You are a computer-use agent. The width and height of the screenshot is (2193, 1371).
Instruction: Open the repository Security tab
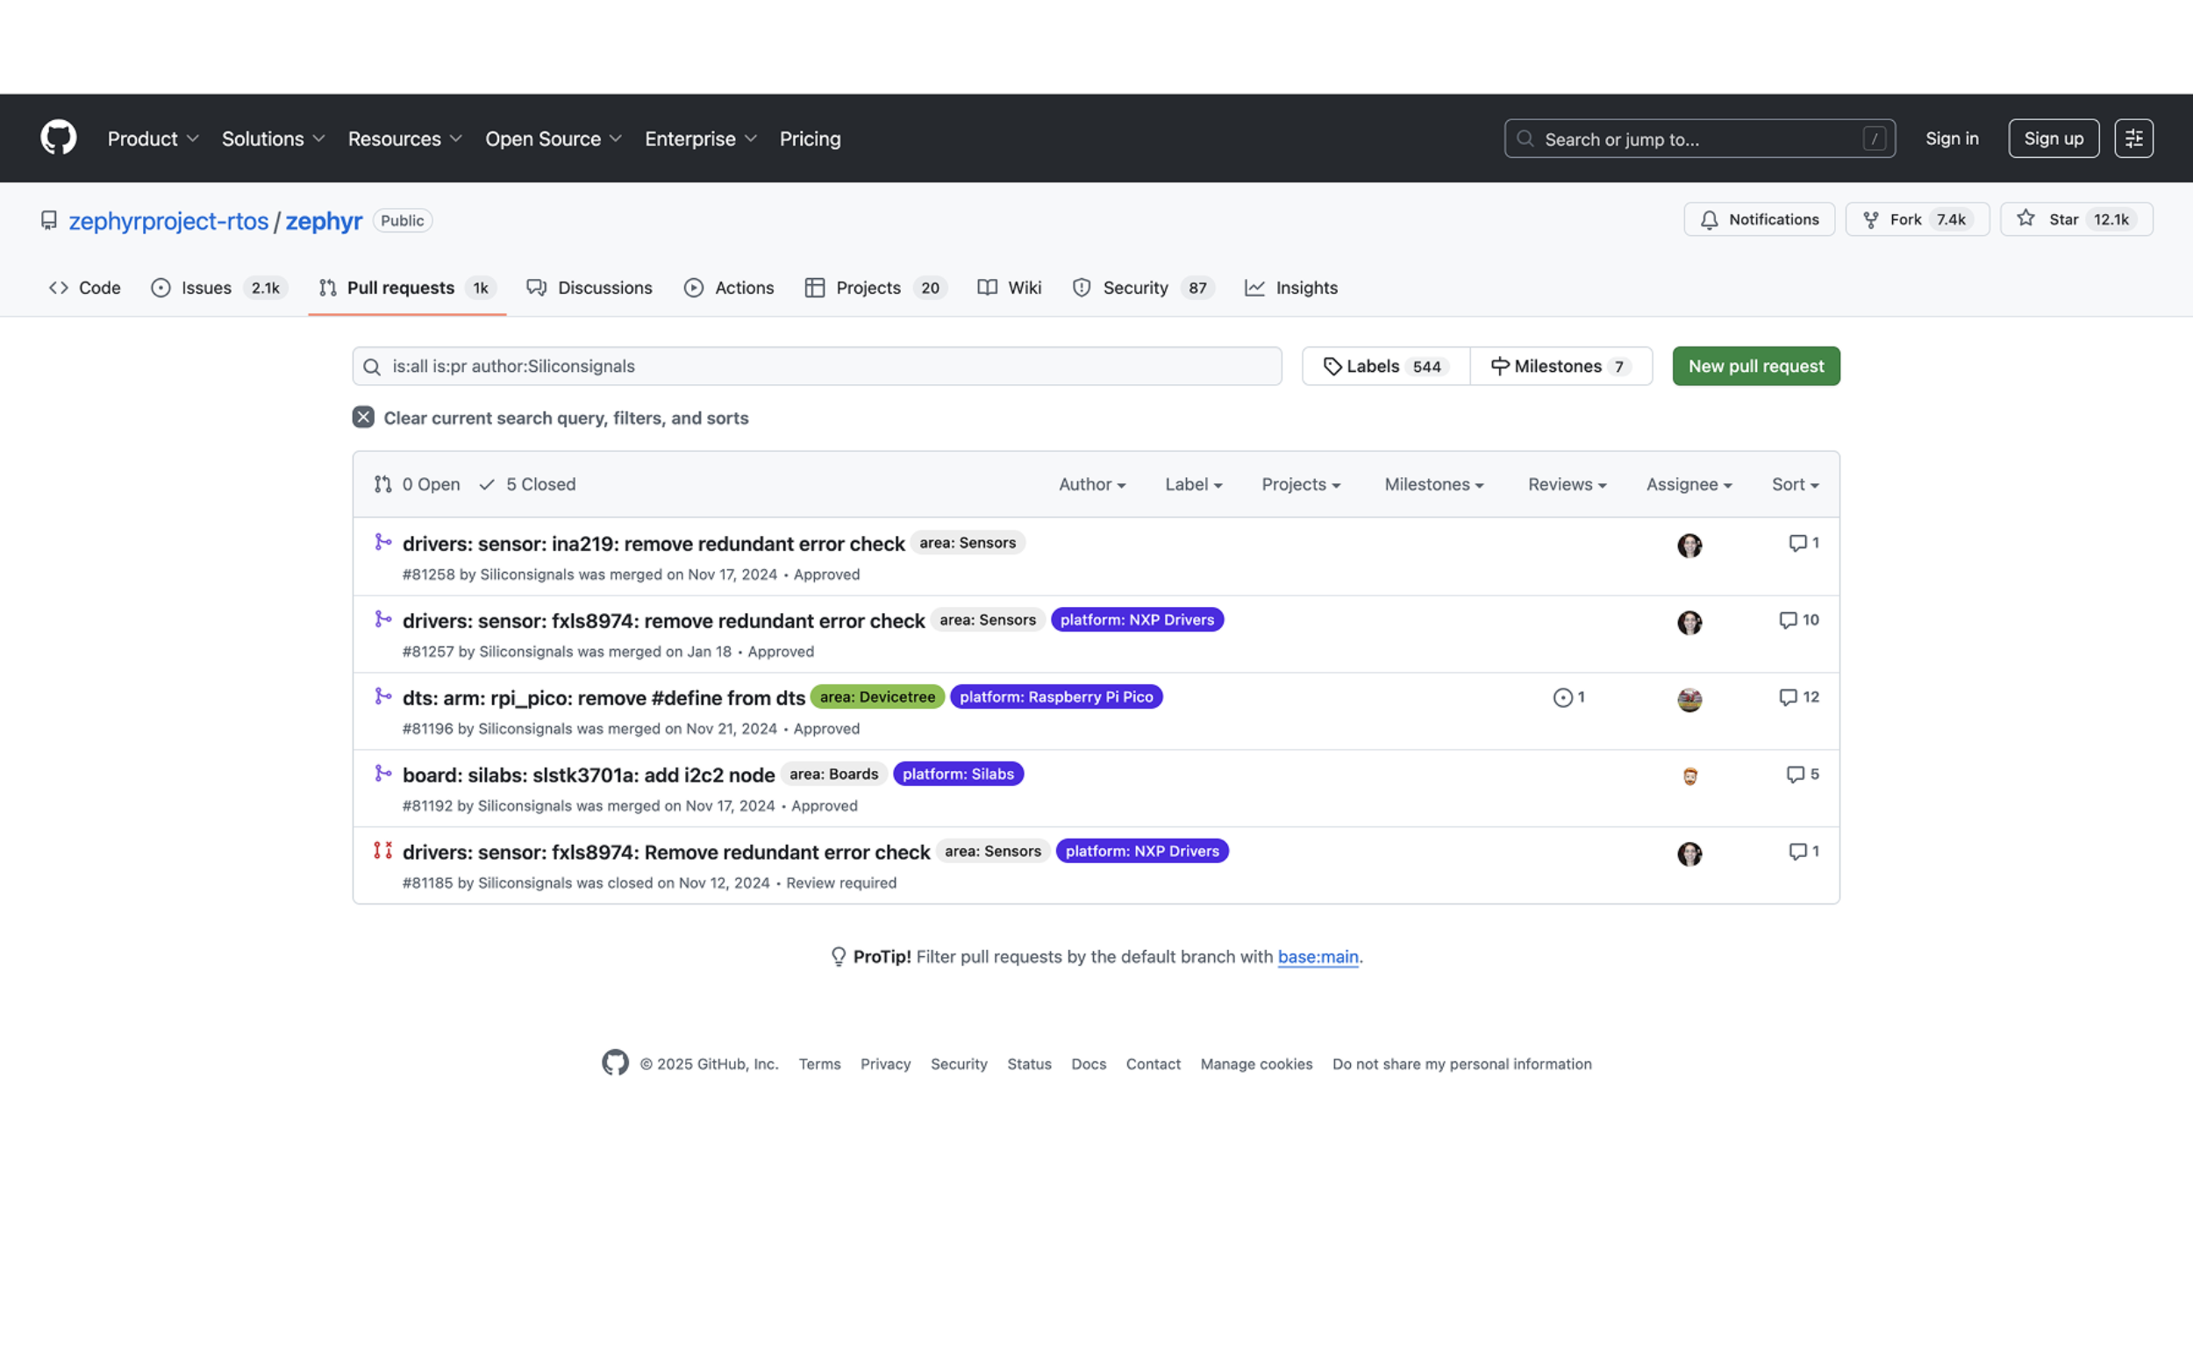coord(1142,288)
